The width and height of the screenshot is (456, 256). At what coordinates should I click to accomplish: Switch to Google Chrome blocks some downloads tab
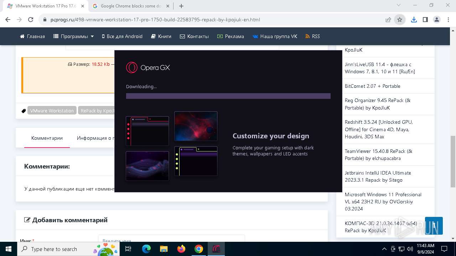click(x=131, y=6)
